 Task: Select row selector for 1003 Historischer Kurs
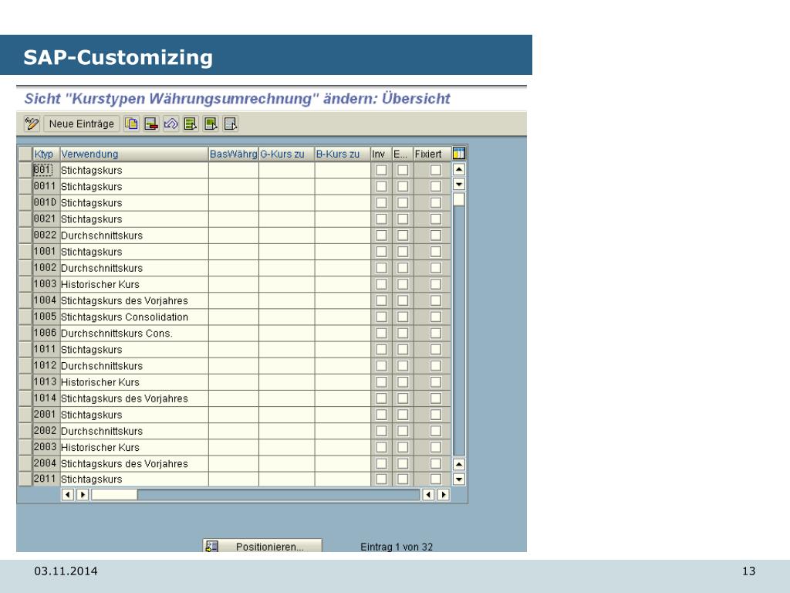click(x=25, y=284)
